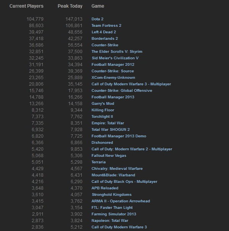Click last-row peak today value 5,212
The height and width of the screenshot is (231, 229).
pos(76,227)
